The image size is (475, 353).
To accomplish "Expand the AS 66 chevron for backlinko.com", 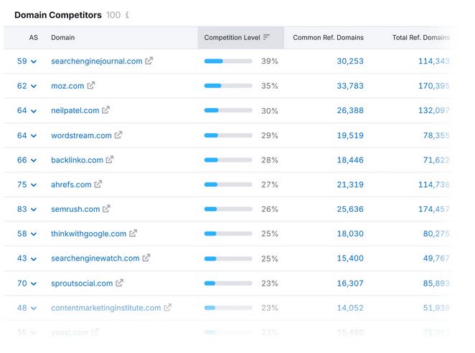I will [34, 160].
